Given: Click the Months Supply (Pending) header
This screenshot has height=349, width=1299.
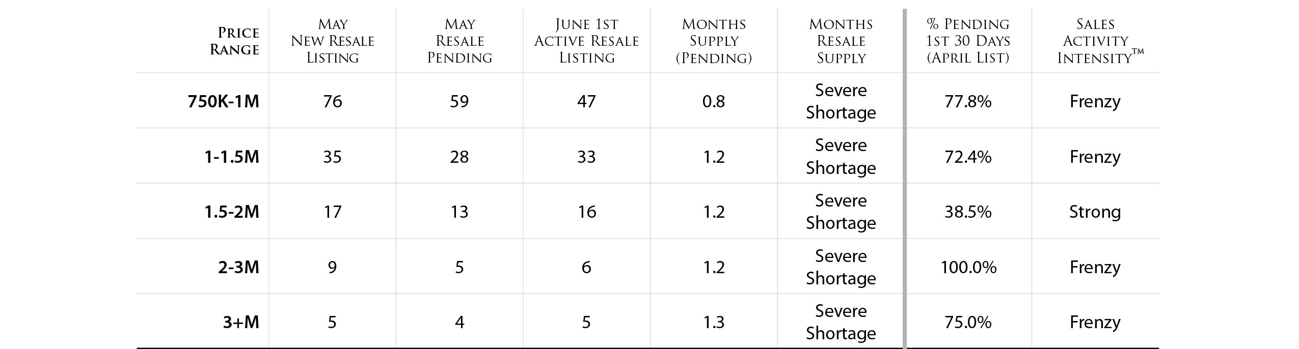Looking at the screenshot, I should [x=714, y=41].
